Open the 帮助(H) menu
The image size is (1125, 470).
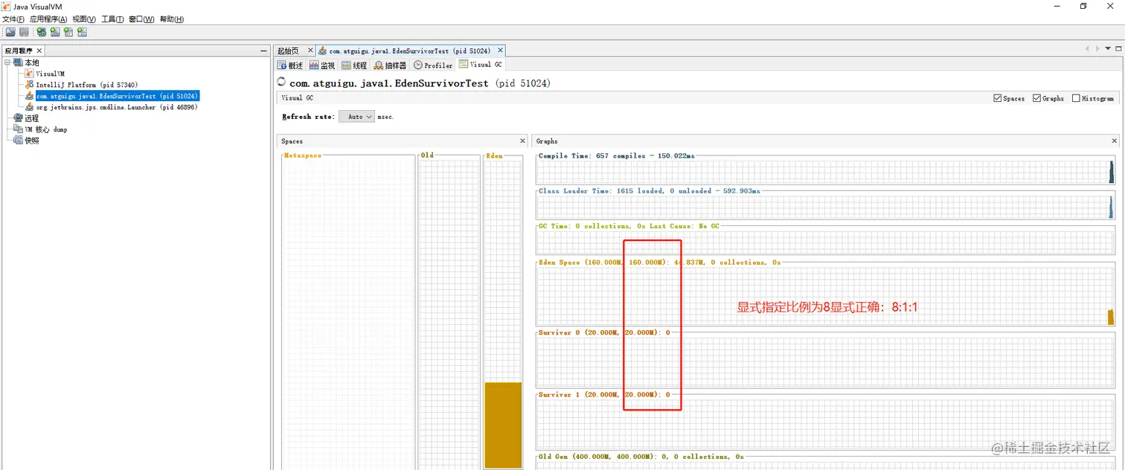coord(172,19)
